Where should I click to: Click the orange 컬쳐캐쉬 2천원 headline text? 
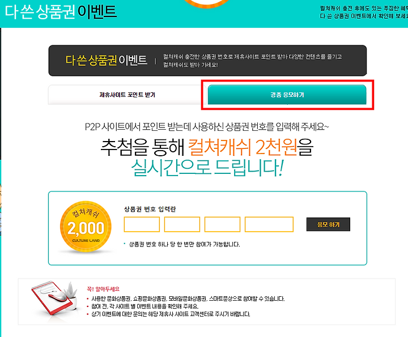(x=243, y=147)
